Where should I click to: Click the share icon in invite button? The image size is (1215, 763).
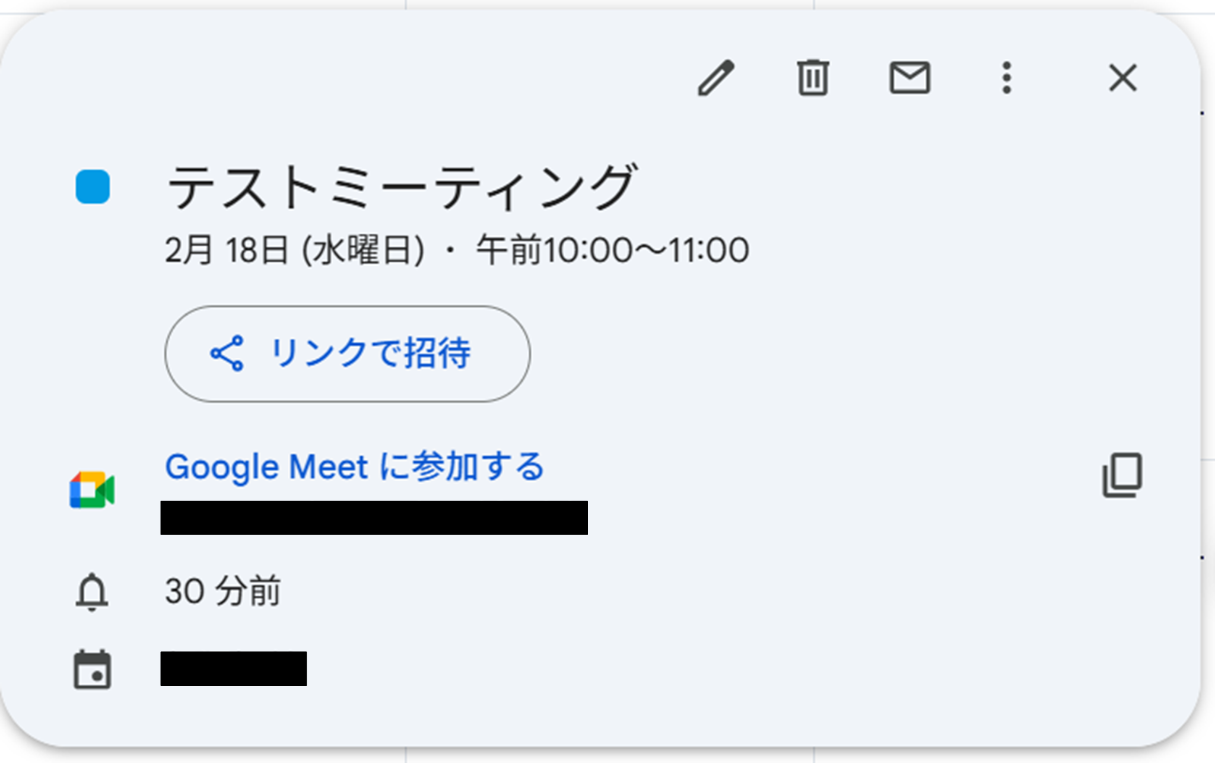pos(227,354)
